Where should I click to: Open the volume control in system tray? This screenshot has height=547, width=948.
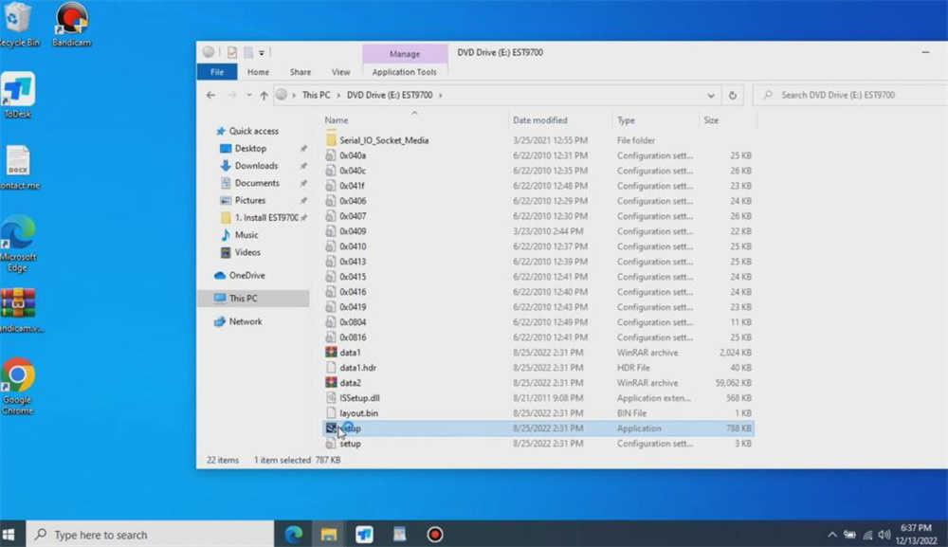point(884,535)
